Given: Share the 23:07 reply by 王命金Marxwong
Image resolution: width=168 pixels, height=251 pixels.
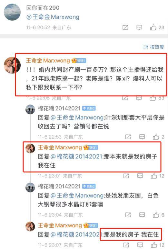Looking at the screenshot, I should (x=126, y=245).
